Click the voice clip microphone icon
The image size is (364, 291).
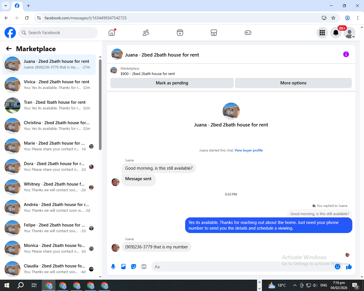113,267
